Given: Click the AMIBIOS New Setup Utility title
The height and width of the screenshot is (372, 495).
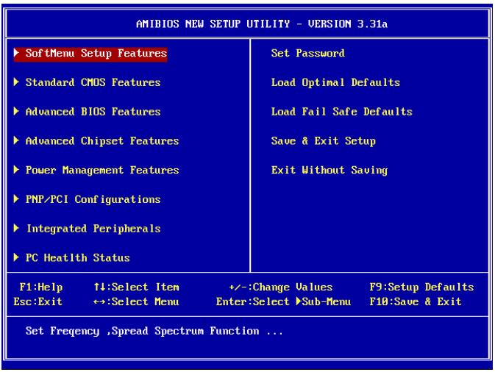Looking at the screenshot, I should 262,24.
